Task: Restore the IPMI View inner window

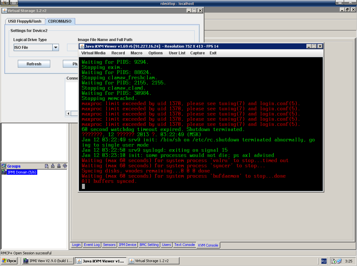Action: tap(347, 10)
